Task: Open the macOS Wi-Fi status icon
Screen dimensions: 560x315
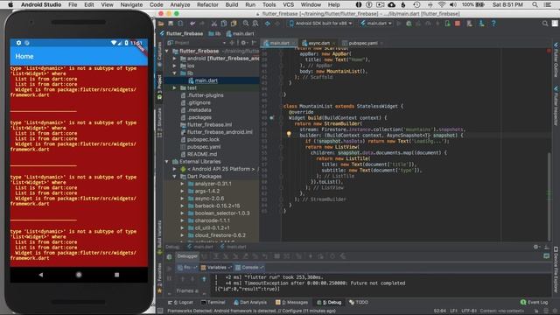Action: pyautogui.click(x=442, y=4)
